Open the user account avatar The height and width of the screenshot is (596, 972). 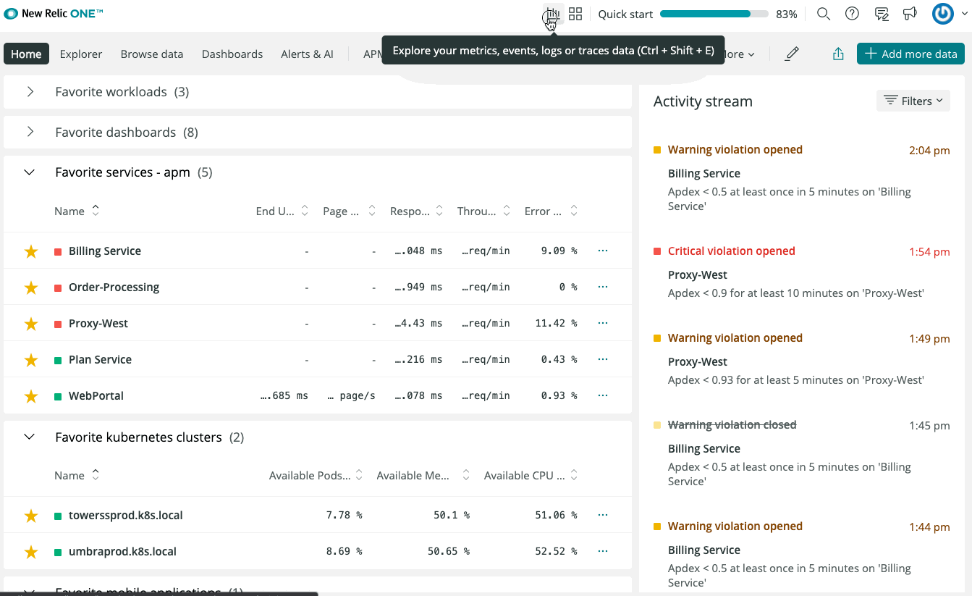pos(943,14)
